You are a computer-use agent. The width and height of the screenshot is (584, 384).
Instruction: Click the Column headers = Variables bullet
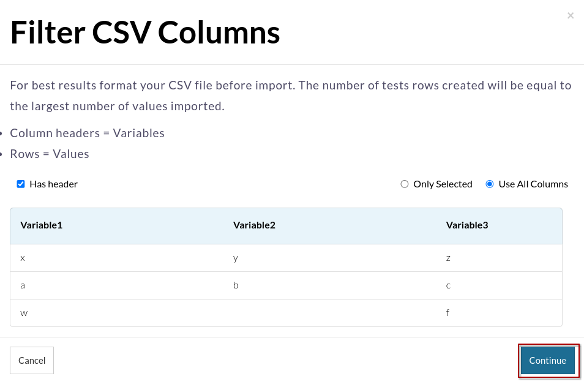[87, 133]
